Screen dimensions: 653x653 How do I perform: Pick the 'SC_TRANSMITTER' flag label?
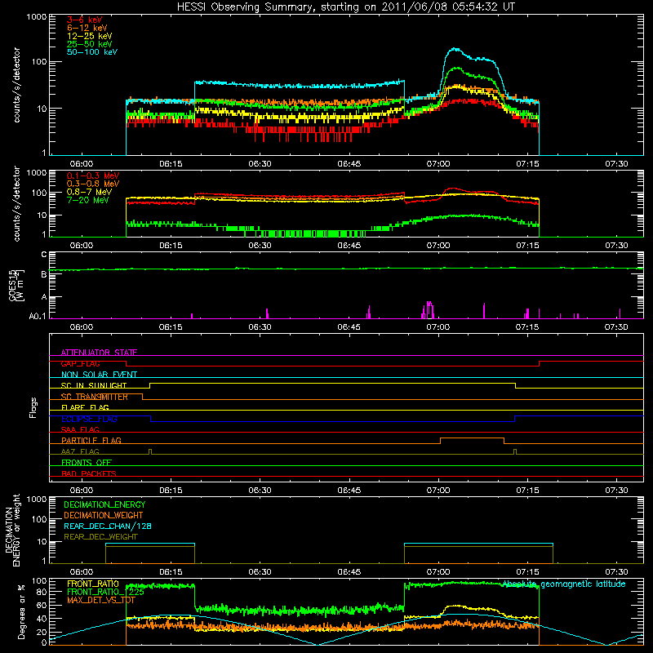(95, 397)
